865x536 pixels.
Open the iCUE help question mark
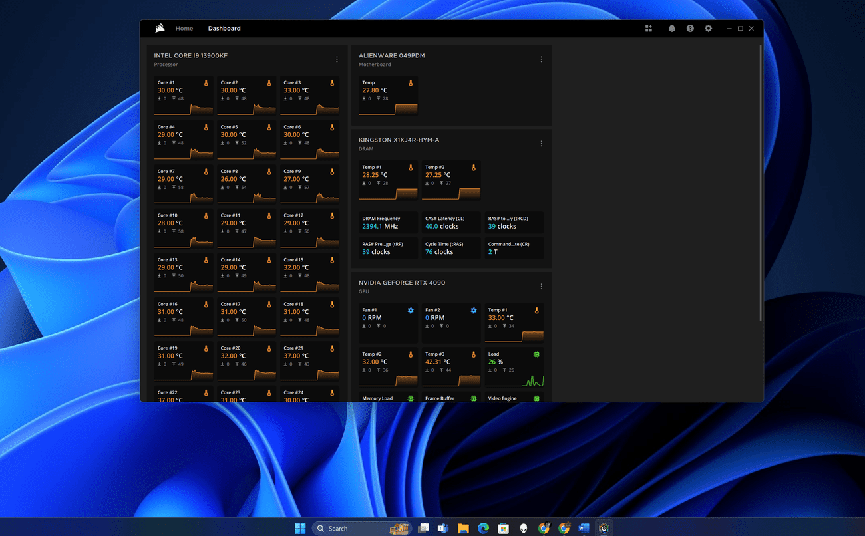[x=690, y=28]
